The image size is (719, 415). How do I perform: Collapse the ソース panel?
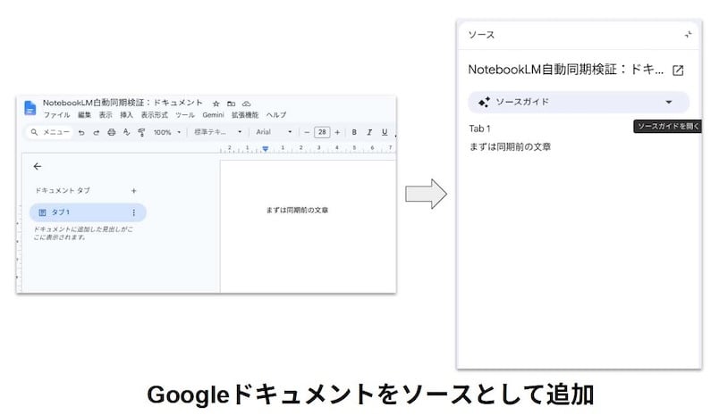pos(688,34)
